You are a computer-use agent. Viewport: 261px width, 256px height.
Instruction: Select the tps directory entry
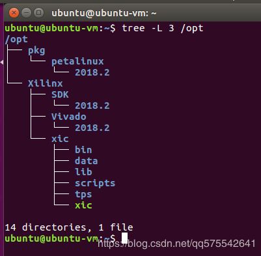[83, 195]
